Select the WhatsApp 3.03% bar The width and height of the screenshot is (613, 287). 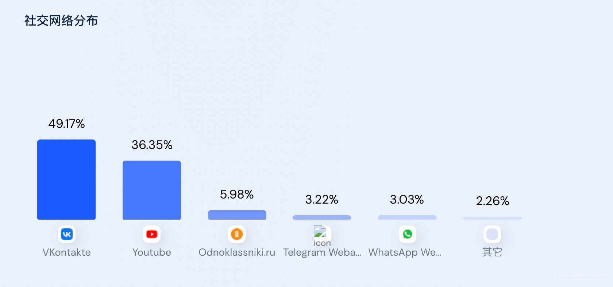click(407, 217)
